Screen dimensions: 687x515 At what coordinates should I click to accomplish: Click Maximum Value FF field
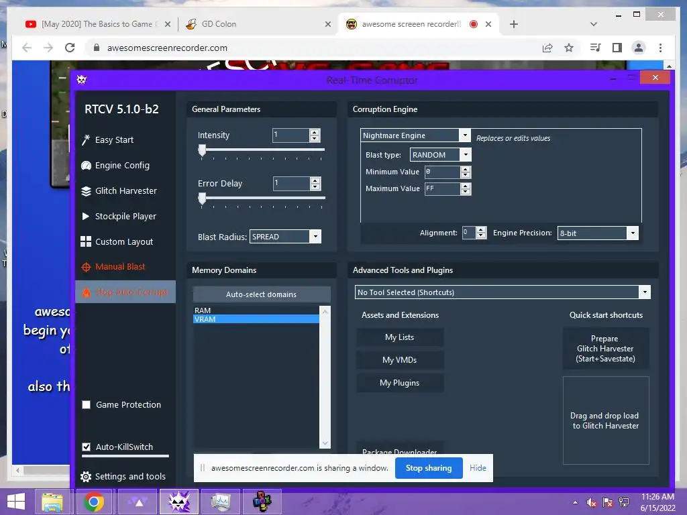[443, 188]
